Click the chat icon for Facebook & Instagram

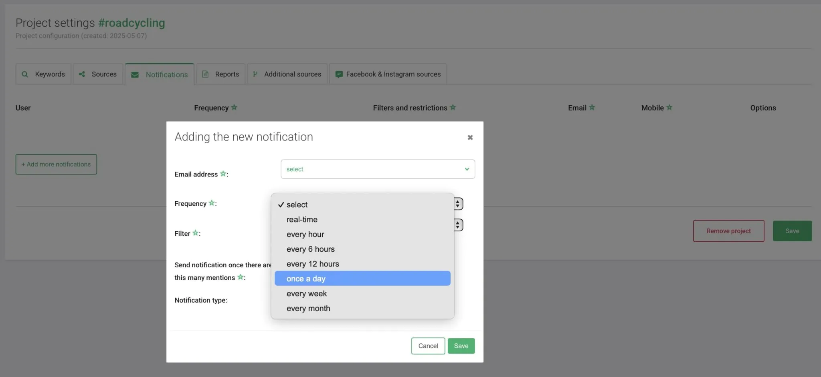(339, 74)
